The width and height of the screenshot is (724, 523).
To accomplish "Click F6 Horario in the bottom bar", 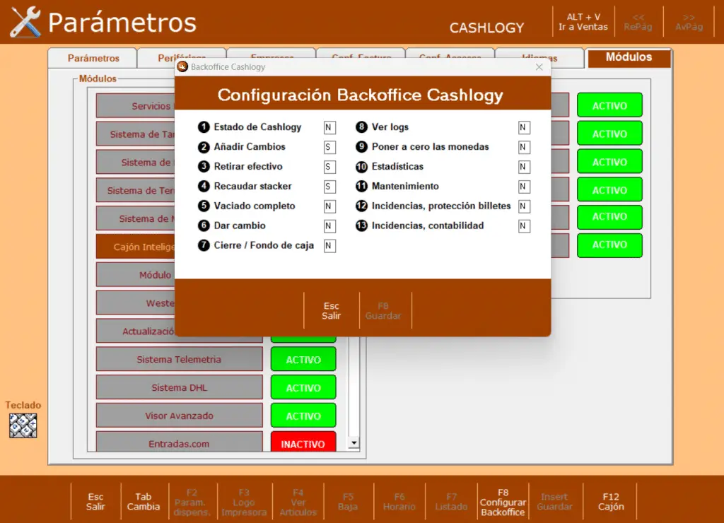I will pos(399,502).
